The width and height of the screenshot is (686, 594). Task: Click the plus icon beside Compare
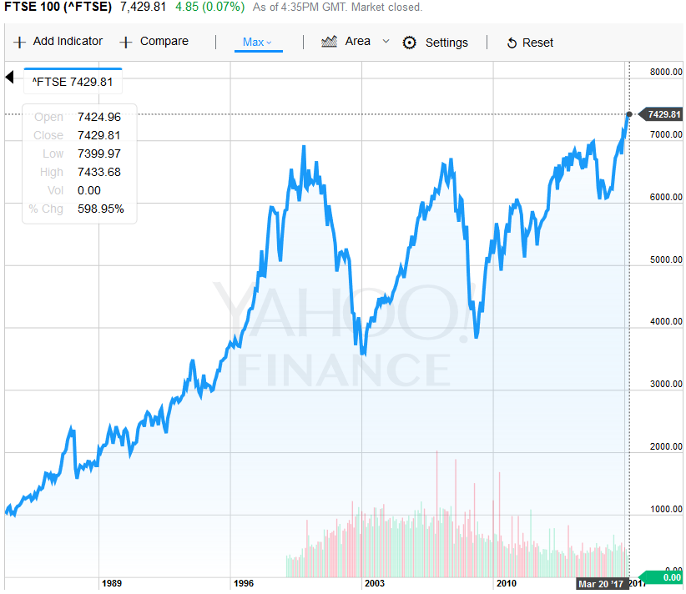[126, 42]
